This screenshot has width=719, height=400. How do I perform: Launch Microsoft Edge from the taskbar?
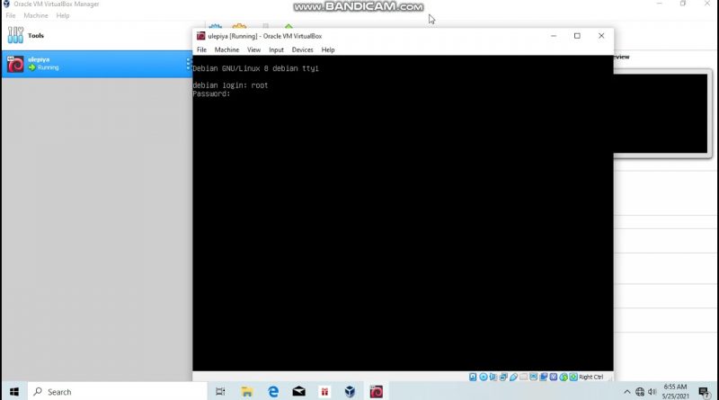click(x=273, y=392)
